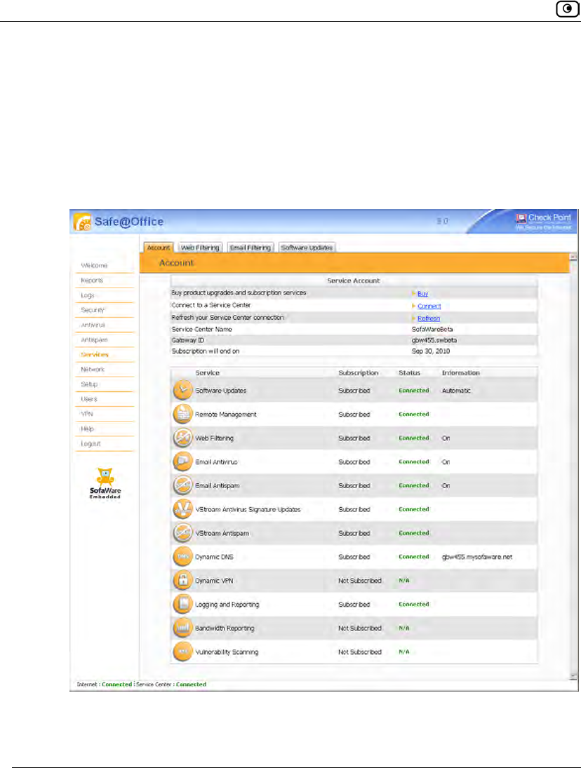Click 'On' in the Web Filtering row
The image size is (581, 768).
[x=446, y=438]
